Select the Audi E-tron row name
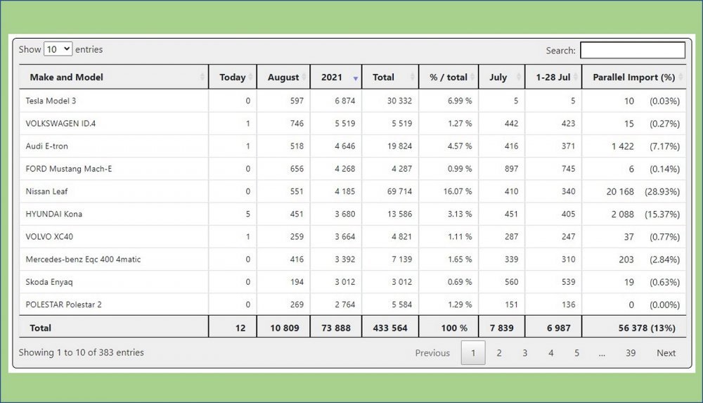703x403 pixels. tap(46, 146)
